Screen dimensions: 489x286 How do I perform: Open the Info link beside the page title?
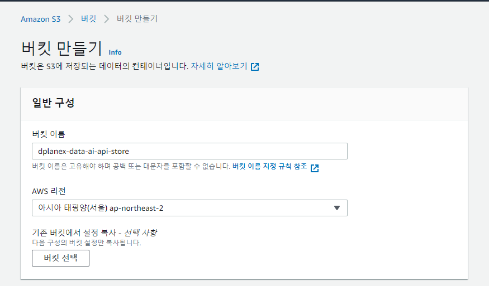[x=115, y=52]
